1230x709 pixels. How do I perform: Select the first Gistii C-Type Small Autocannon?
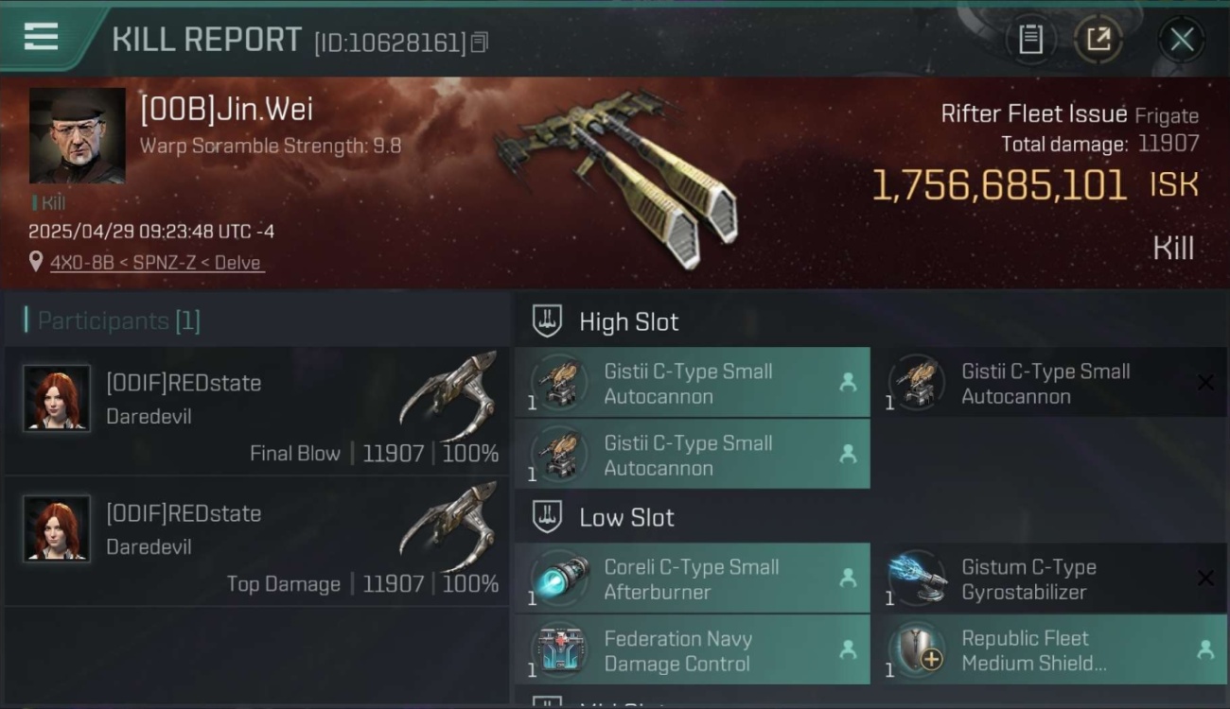(x=692, y=383)
